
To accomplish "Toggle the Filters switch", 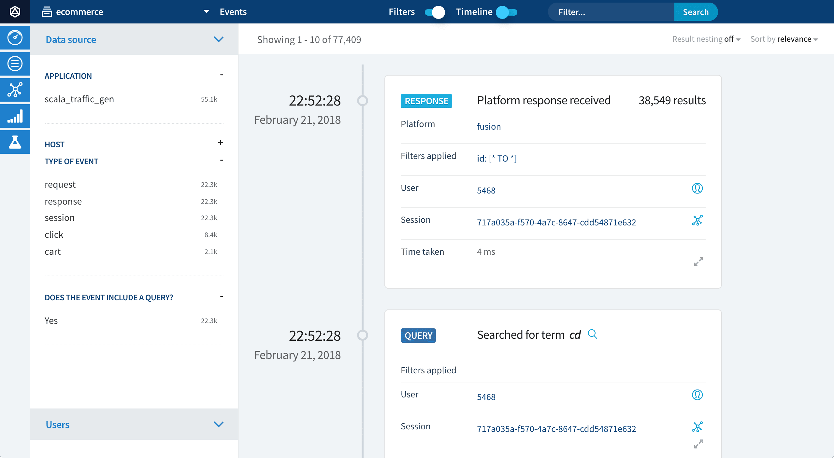I will 435,12.
